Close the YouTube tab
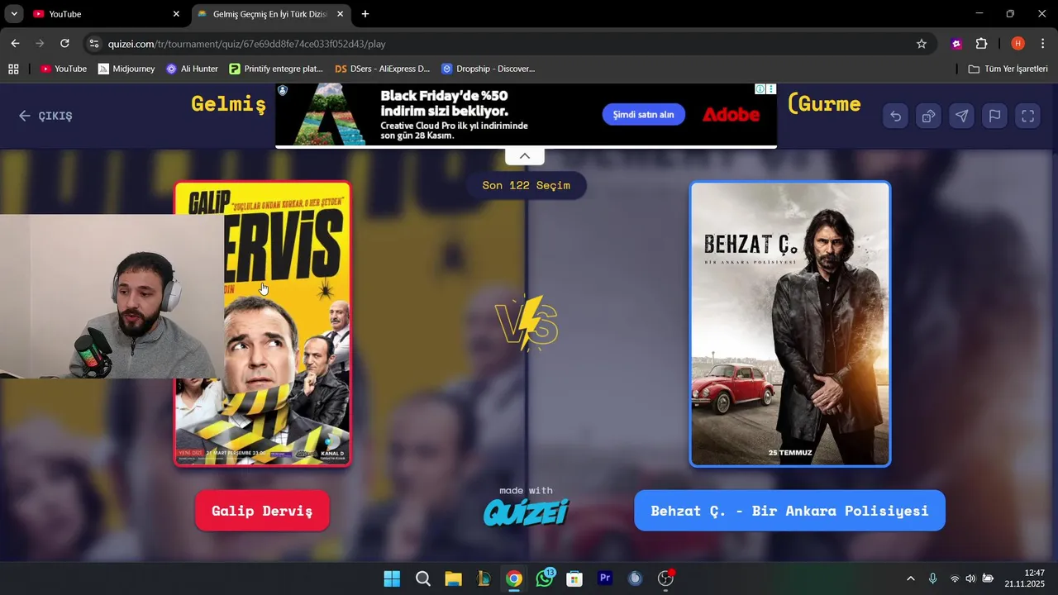1058x595 pixels. (176, 14)
